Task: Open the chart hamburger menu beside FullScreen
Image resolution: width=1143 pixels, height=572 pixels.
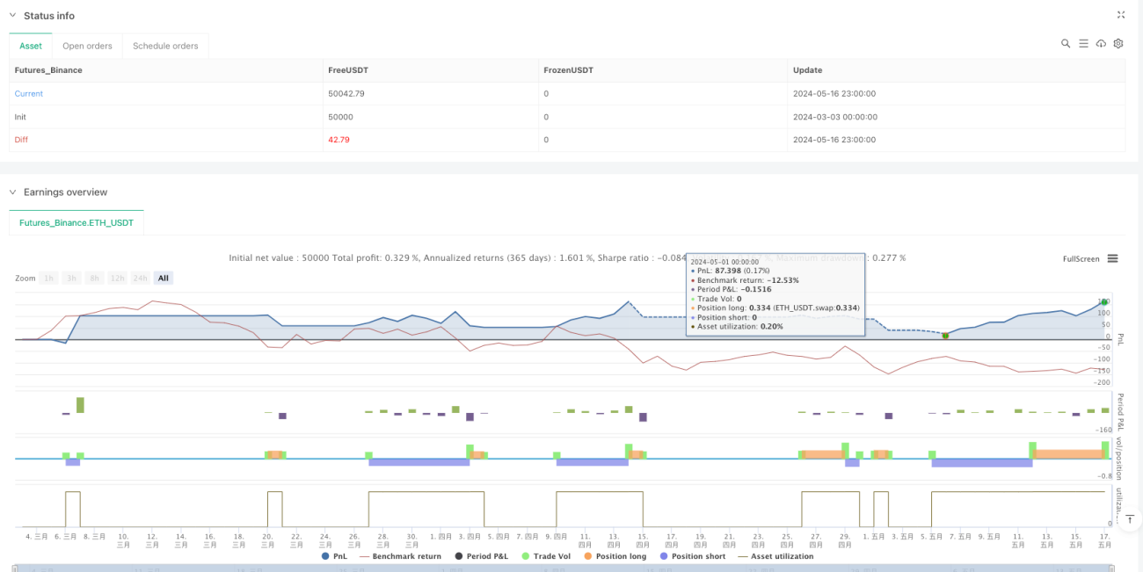Action: tap(1112, 258)
